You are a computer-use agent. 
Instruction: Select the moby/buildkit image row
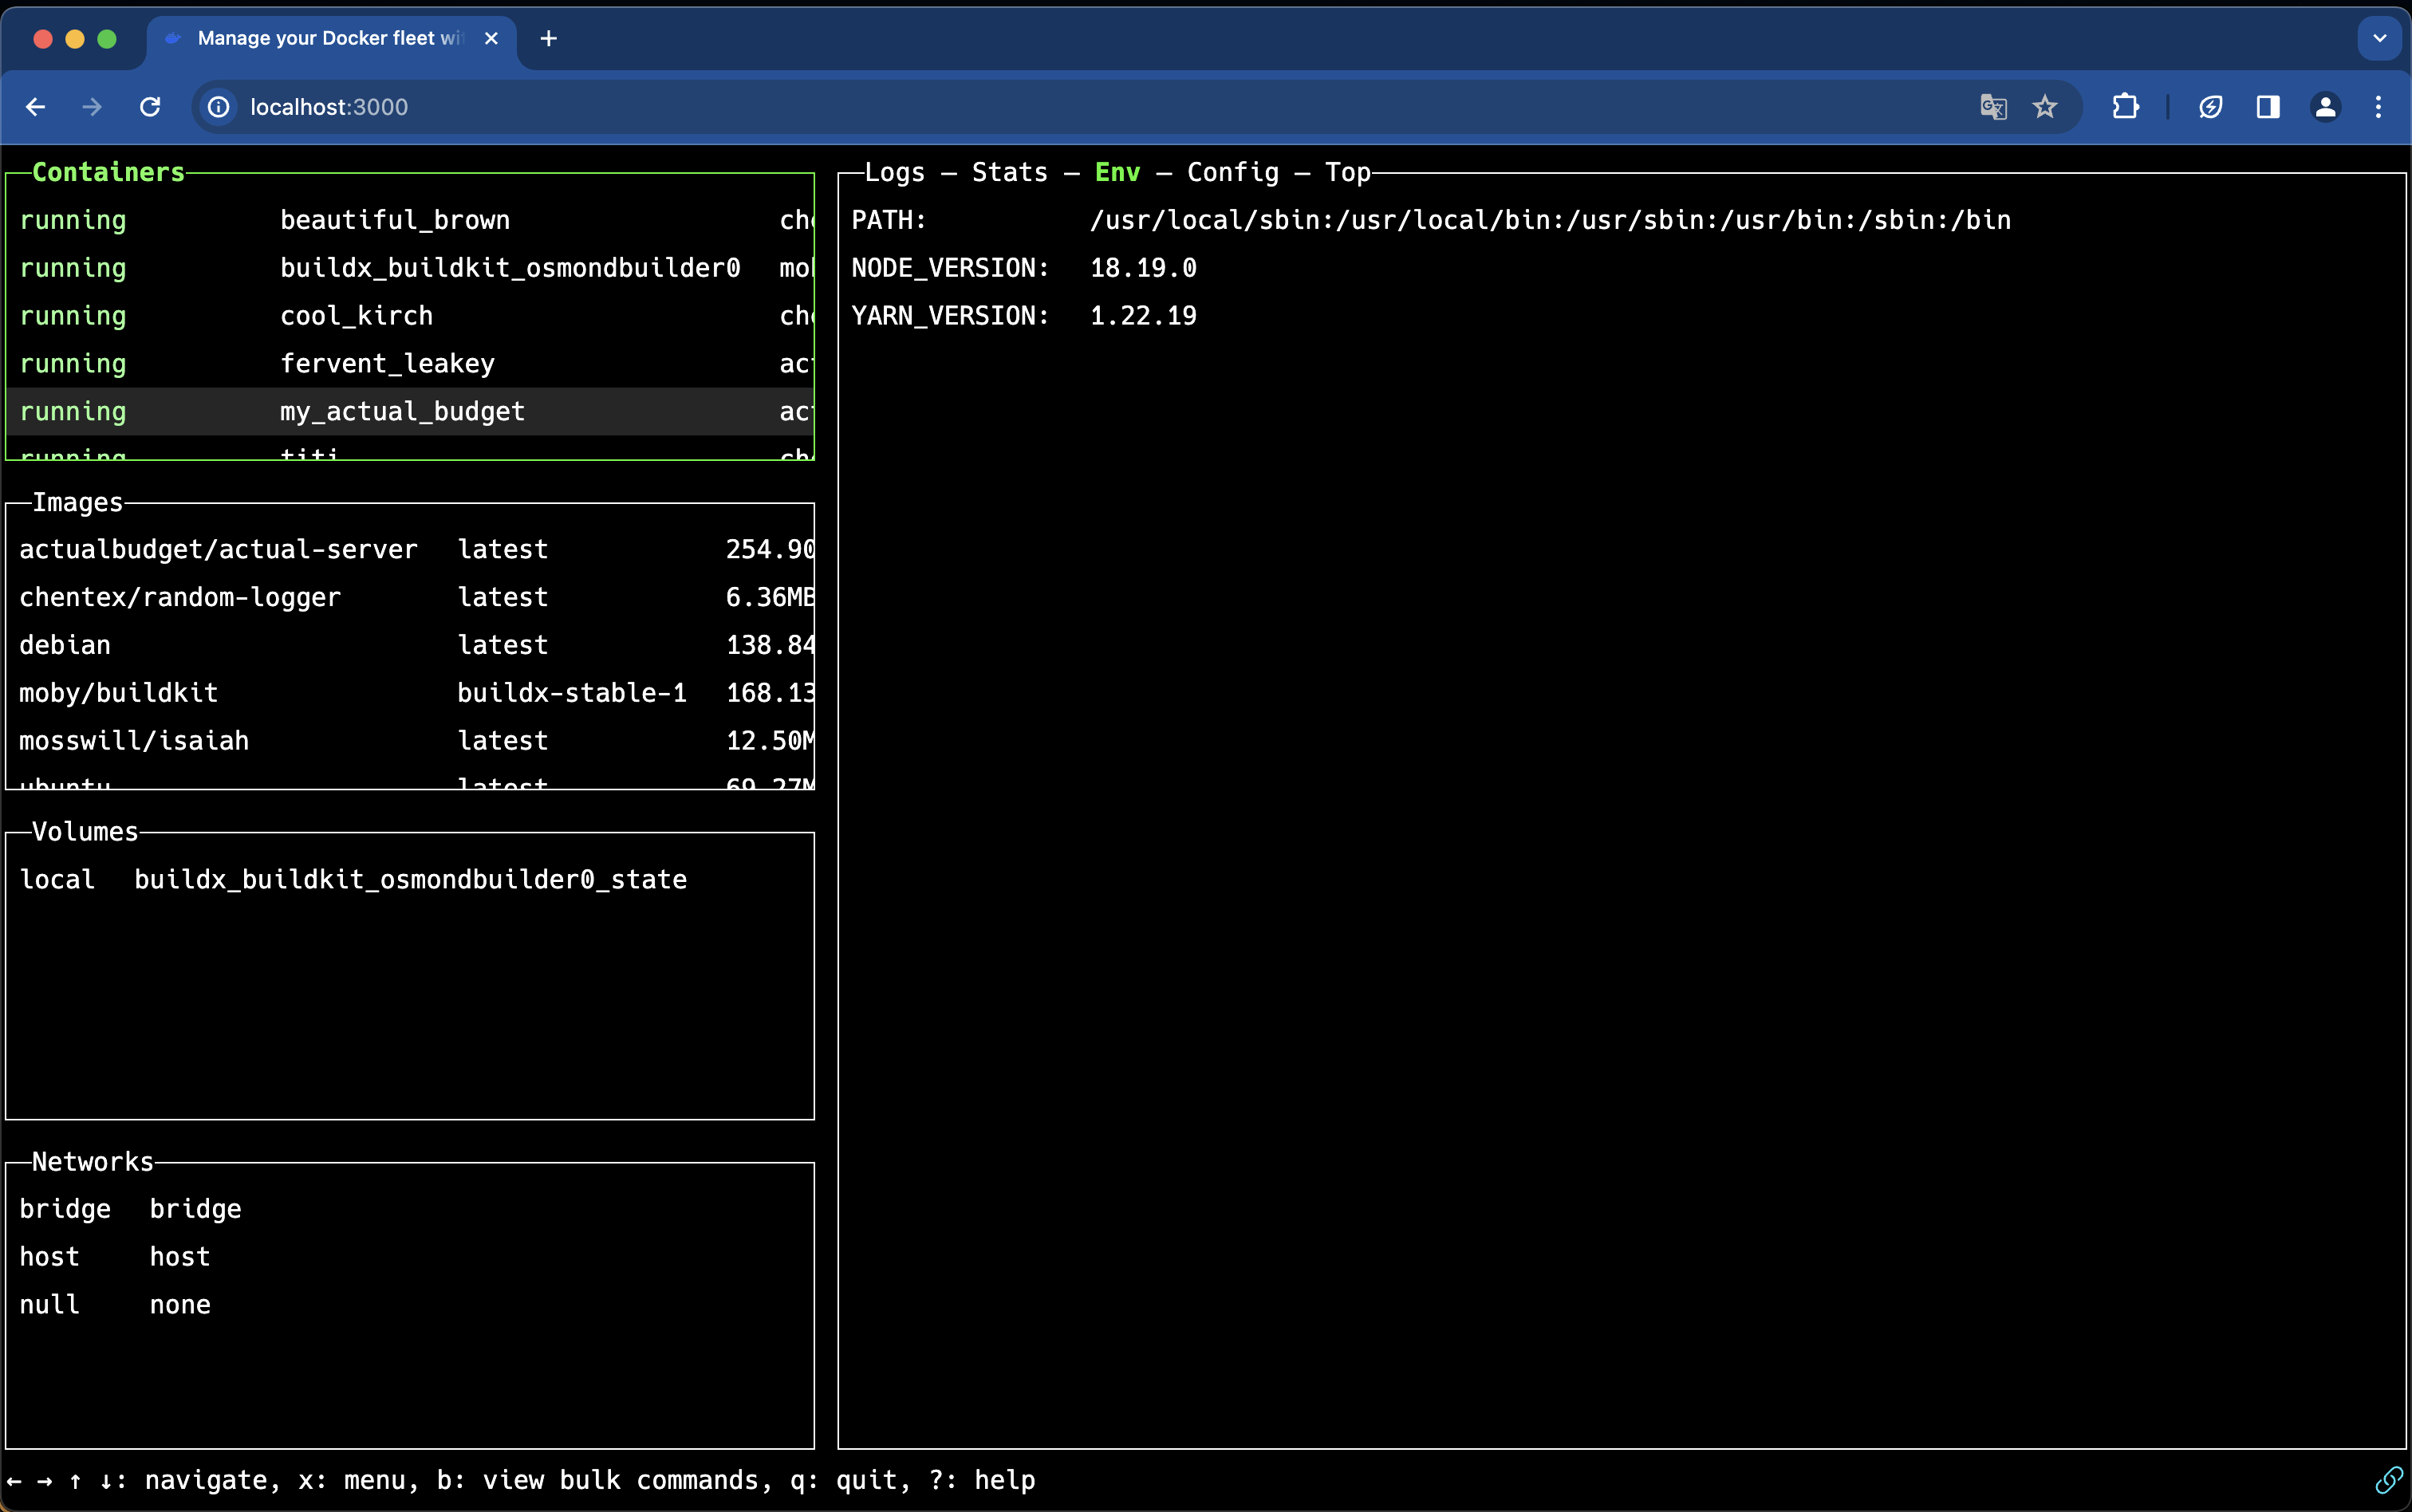[118, 692]
